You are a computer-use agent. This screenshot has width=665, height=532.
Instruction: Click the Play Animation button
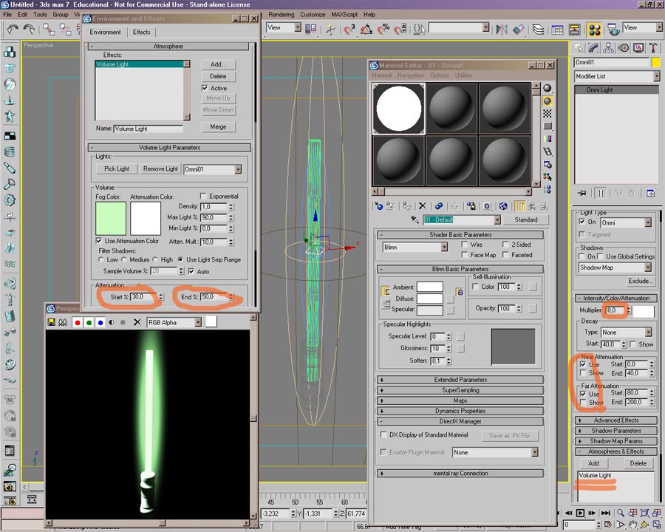[x=580, y=513]
